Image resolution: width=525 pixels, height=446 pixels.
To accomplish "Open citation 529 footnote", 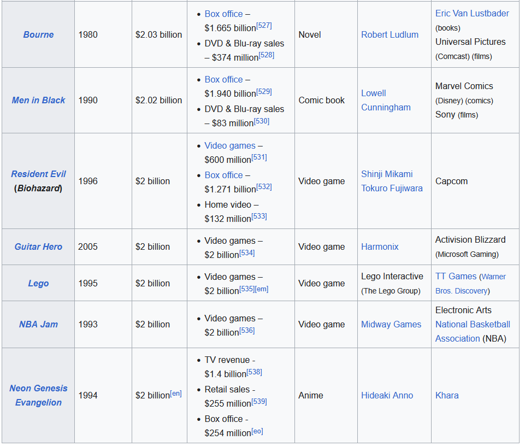I will (264, 91).
